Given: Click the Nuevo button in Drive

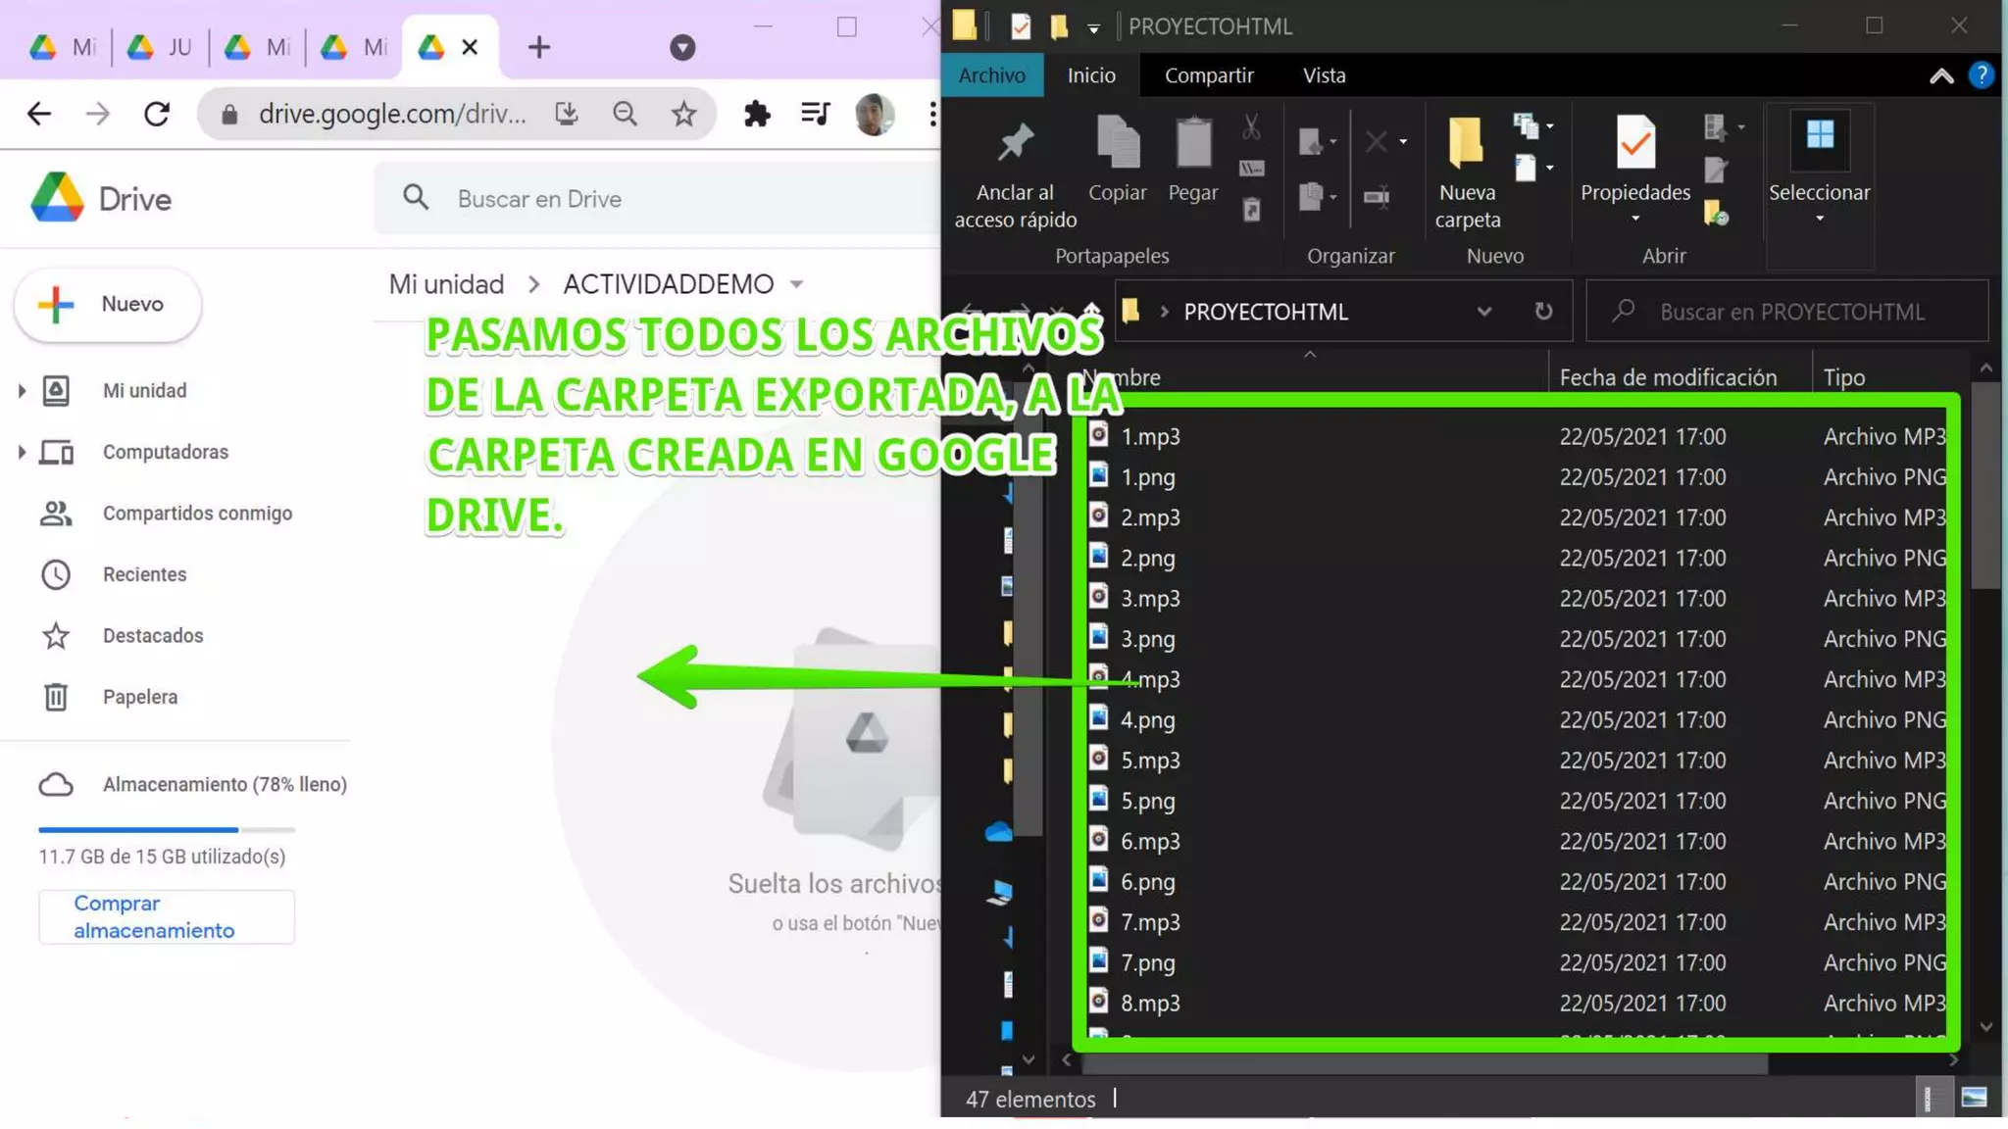Looking at the screenshot, I should coord(108,304).
